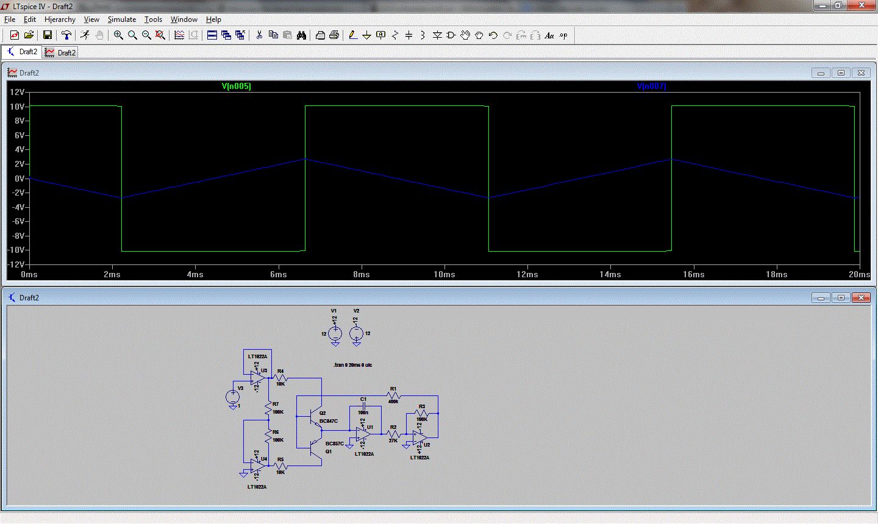Select the Draw Wire pencil tool
This screenshot has width=878, height=524.
click(353, 35)
